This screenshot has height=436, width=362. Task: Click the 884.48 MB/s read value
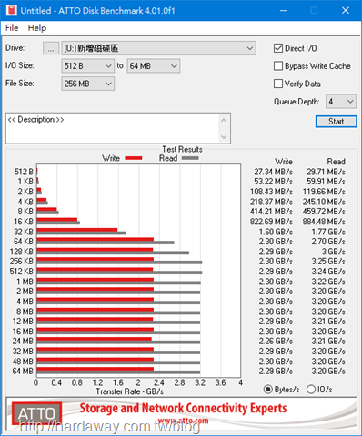(324, 222)
